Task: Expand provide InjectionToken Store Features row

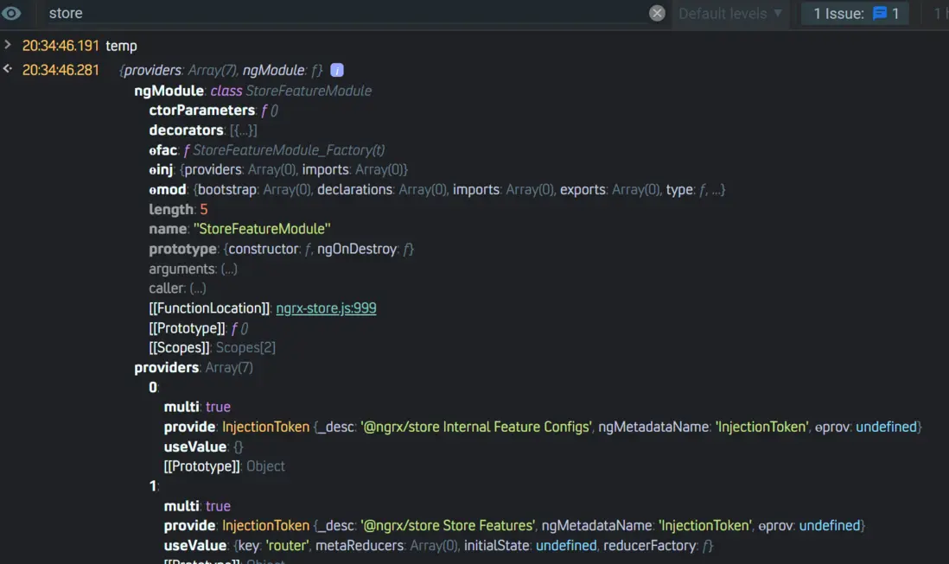Action: tap(514, 526)
